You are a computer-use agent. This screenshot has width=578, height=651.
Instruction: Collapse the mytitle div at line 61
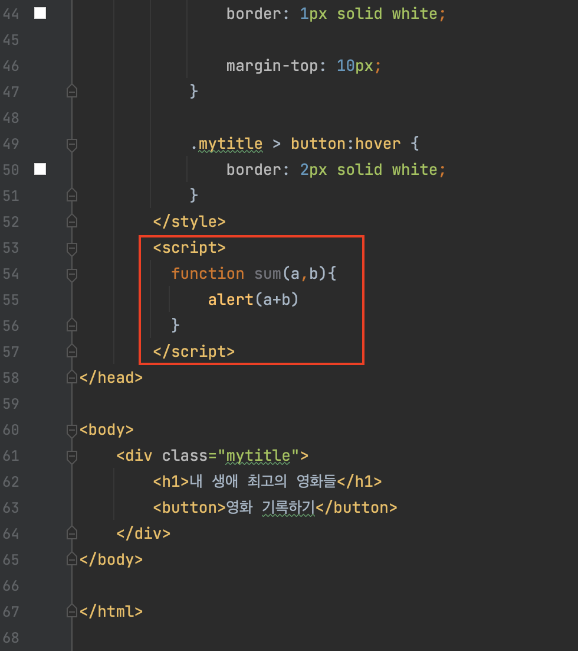(x=72, y=456)
